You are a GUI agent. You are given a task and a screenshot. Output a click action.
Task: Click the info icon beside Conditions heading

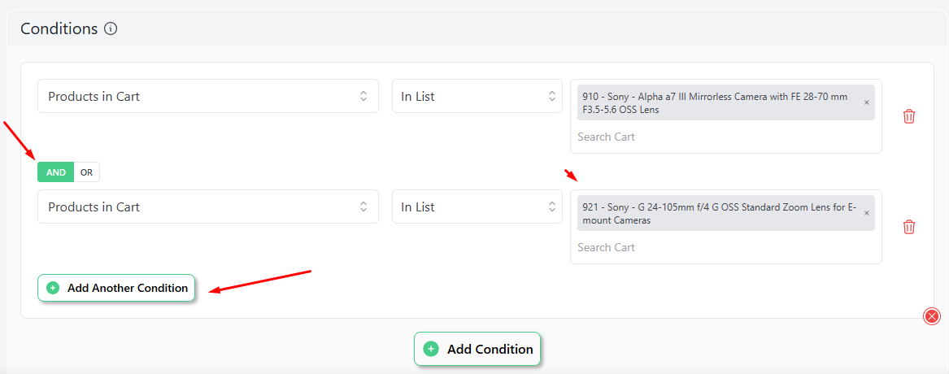[110, 28]
